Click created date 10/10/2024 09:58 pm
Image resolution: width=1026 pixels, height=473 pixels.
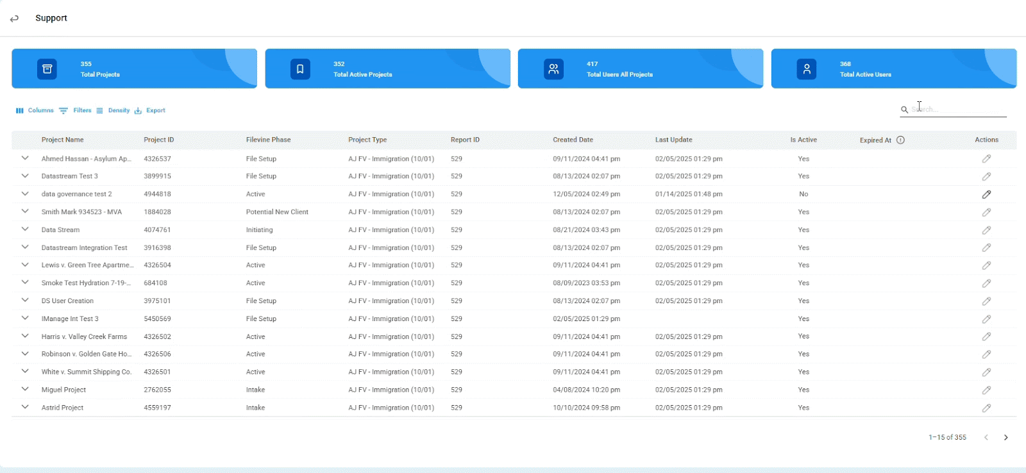coord(586,408)
